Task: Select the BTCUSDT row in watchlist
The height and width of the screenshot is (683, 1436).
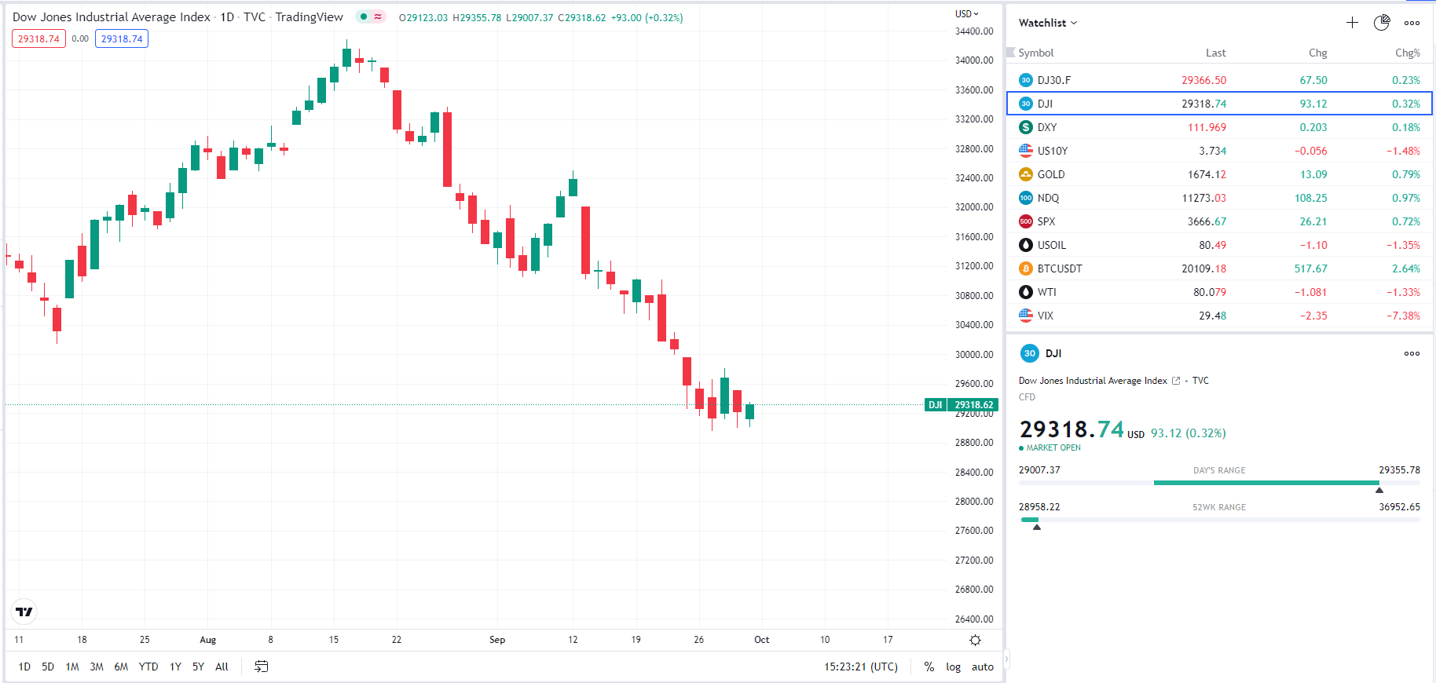Action: click(x=1219, y=268)
